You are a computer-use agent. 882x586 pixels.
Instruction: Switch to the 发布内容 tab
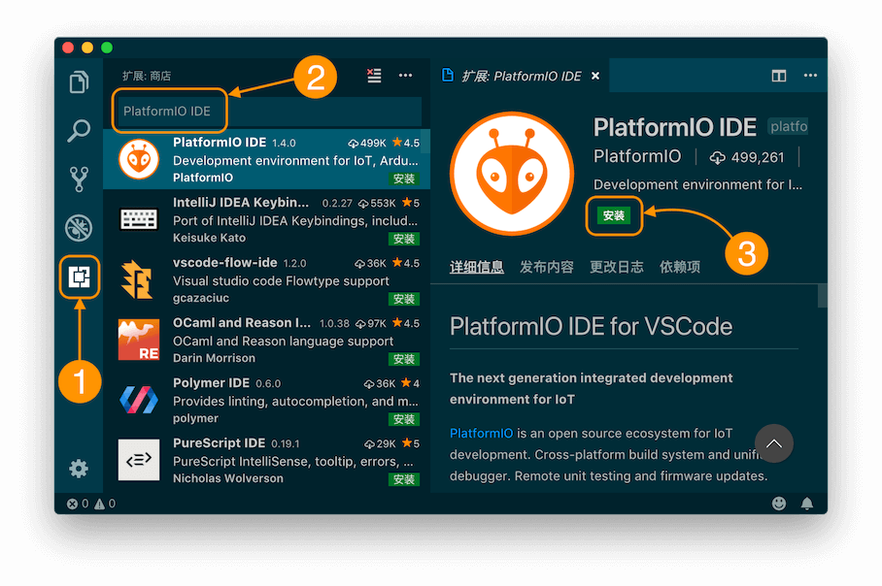point(546,267)
